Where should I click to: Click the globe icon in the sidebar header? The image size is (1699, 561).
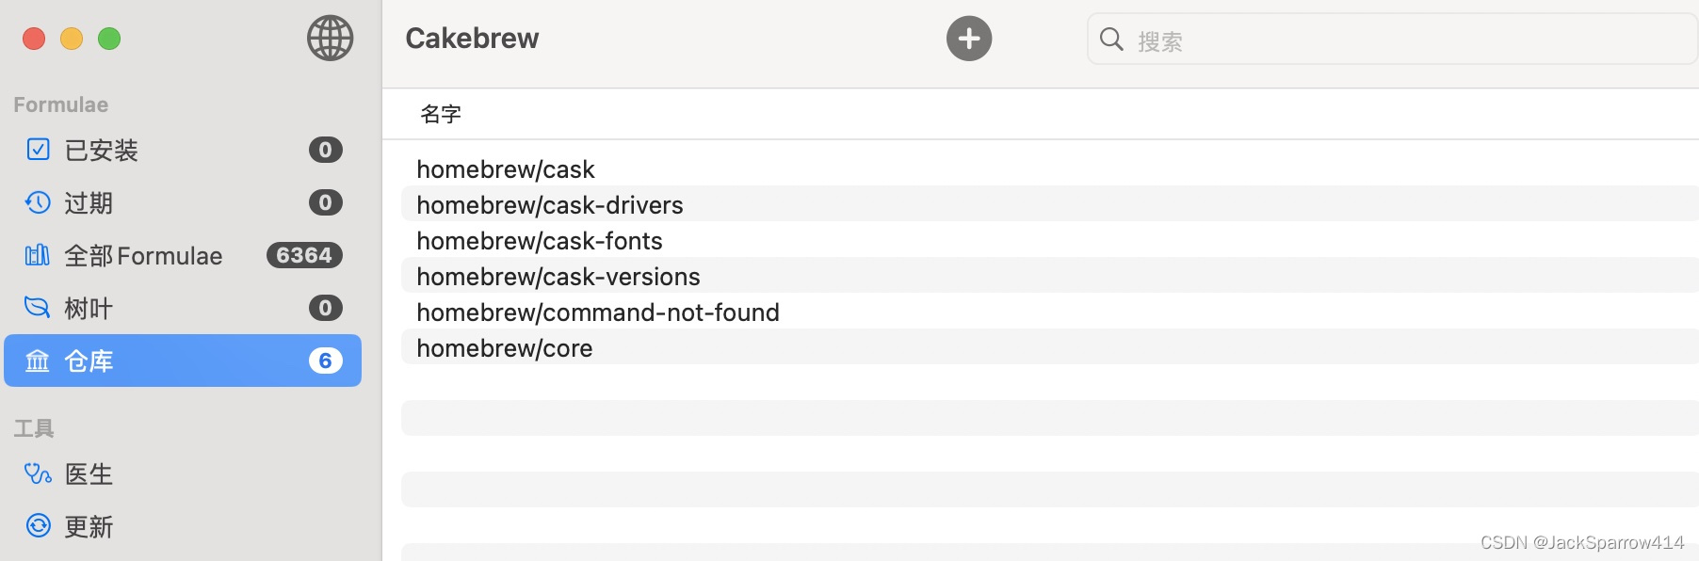click(x=330, y=39)
